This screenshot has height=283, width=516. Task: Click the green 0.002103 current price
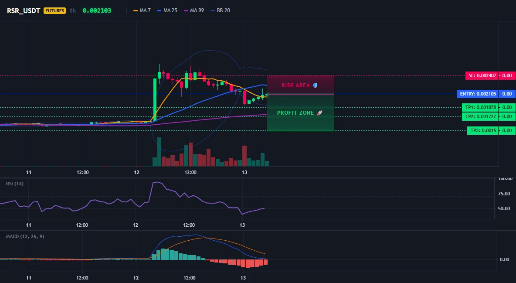97,10
